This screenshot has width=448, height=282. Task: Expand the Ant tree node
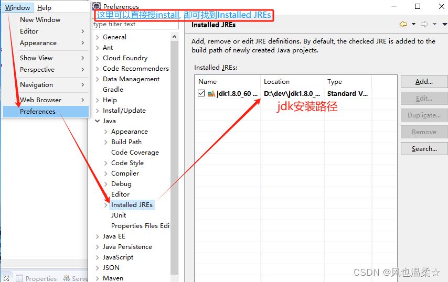click(98, 48)
